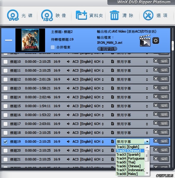
Task: Check the 標題13 checkbox
Action: pyautogui.click(x=5, y=88)
